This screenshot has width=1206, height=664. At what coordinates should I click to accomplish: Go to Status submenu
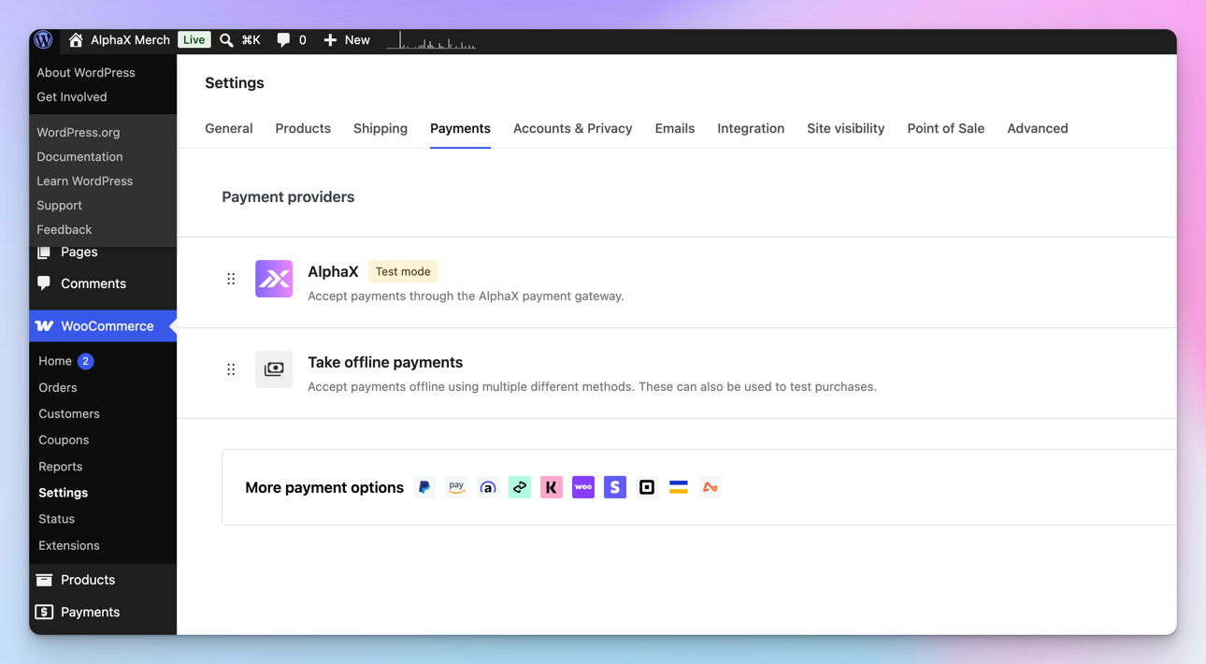click(57, 518)
